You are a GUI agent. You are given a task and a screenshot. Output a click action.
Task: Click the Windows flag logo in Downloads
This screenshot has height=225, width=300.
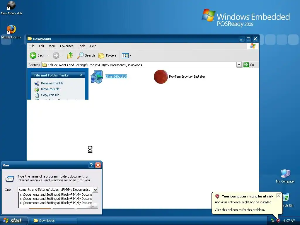[x=253, y=46]
